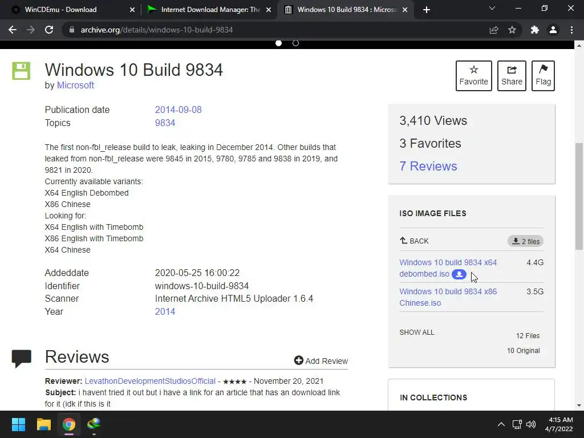Open the browser share page icon
This screenshot has height=438, width=584.
(x=494, y=30)
